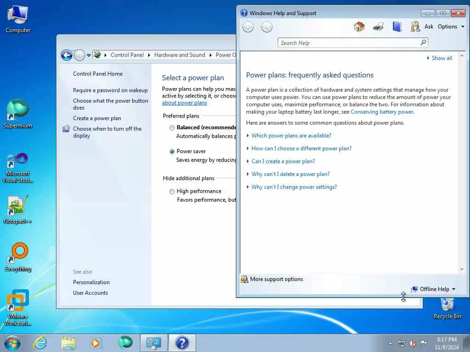Select the Microsoft Visual Studio desktop shortcut
This screenshot has height=352, width=470.
point(18,168)
